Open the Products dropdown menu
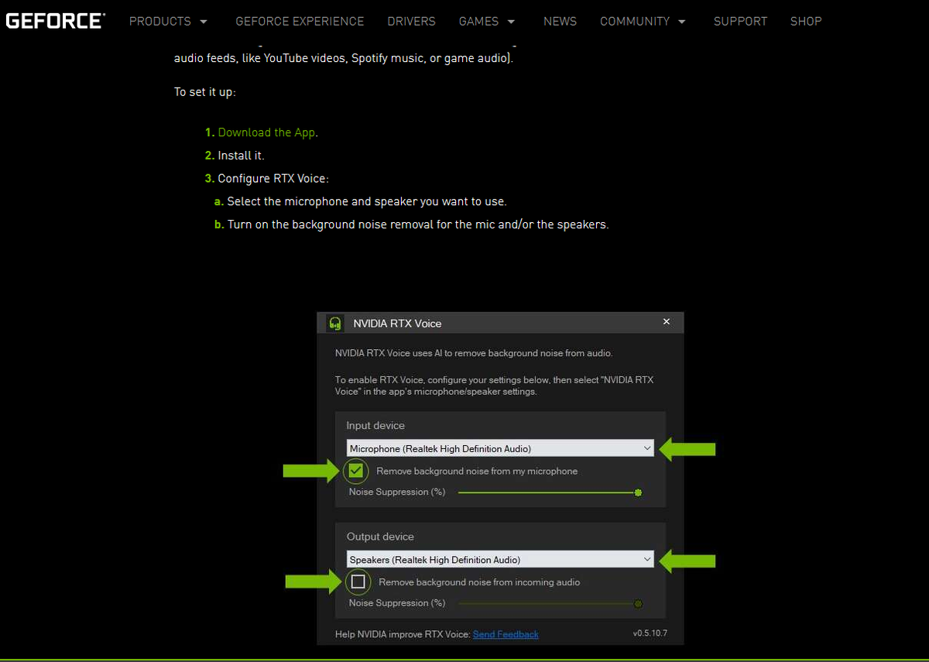This screenshot has width=929, height=662. pos(168,22)
